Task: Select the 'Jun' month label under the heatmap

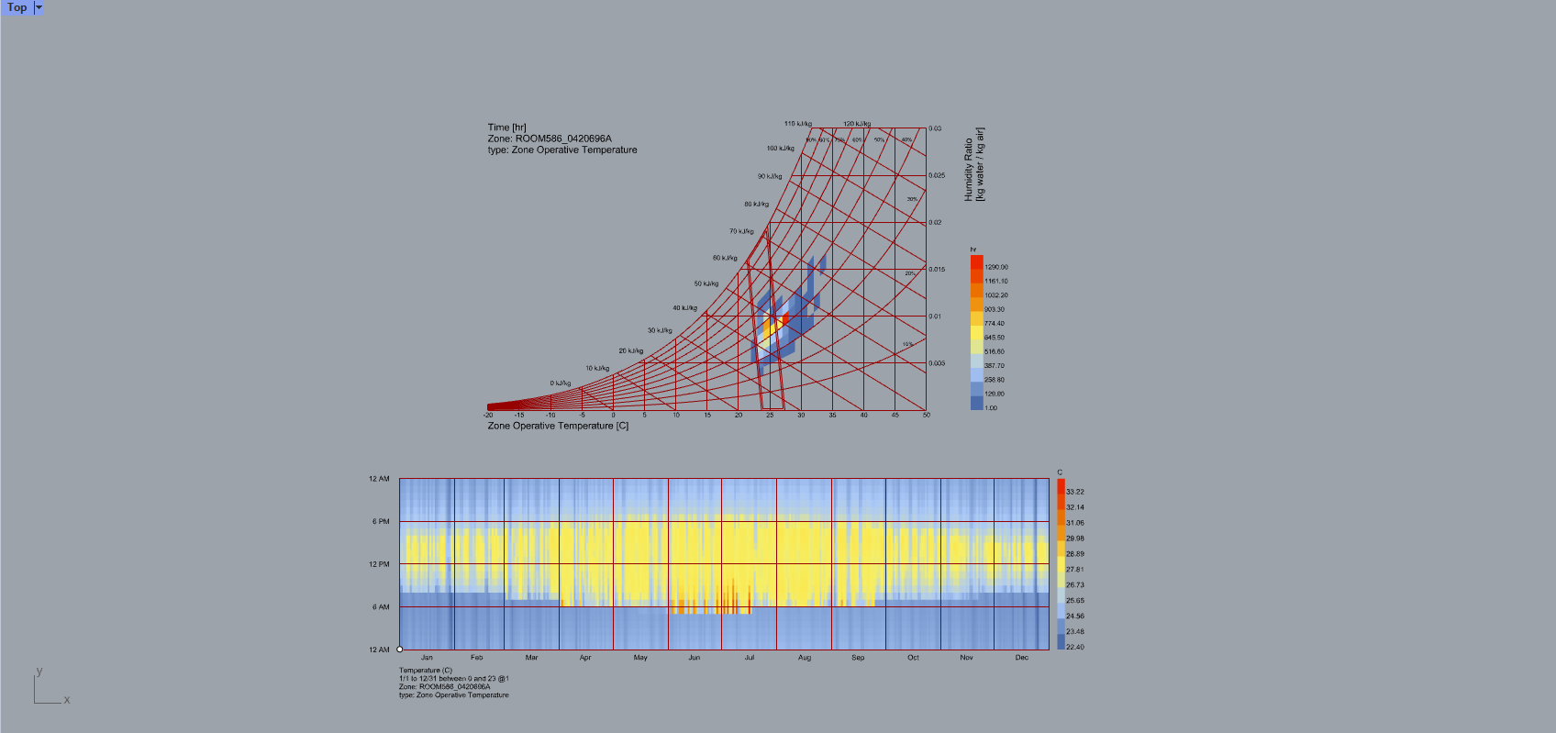Action: pyautogui.click(x=695, y=658)
